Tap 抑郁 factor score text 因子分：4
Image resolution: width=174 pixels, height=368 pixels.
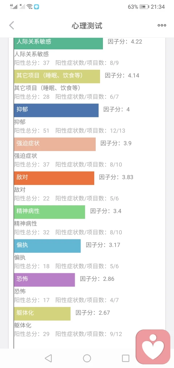click(x=117, y=109)
